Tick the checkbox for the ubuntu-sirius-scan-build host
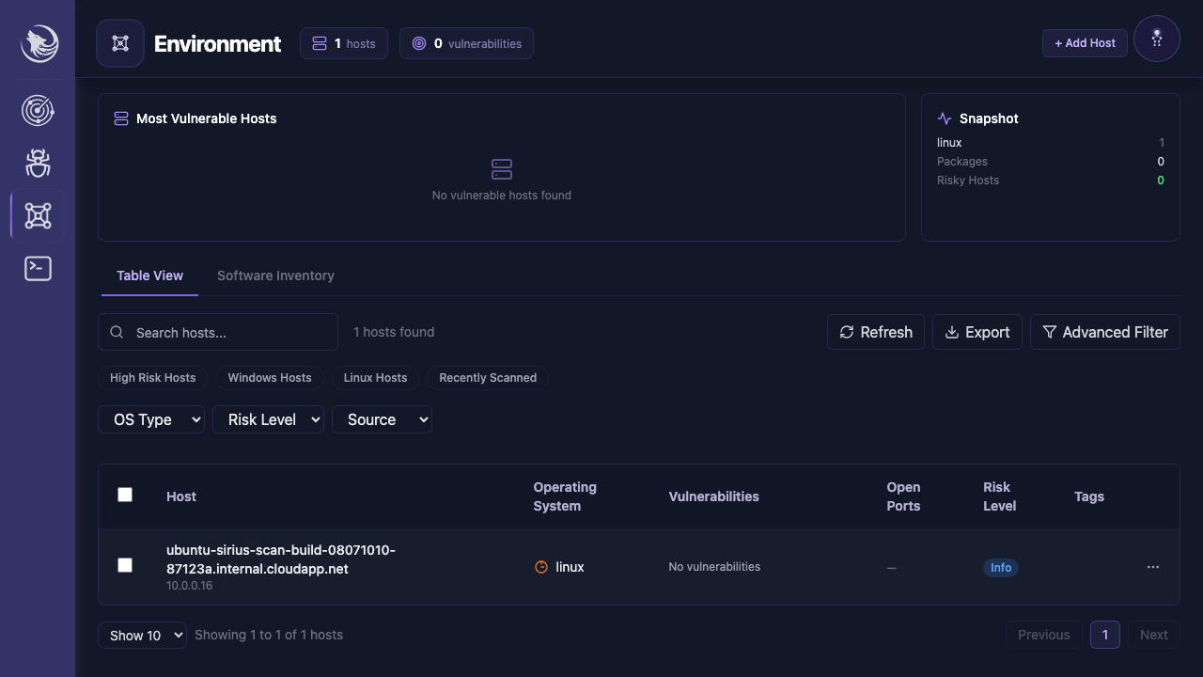This screenshot has height=677, width=1203. tap(125, 565)
